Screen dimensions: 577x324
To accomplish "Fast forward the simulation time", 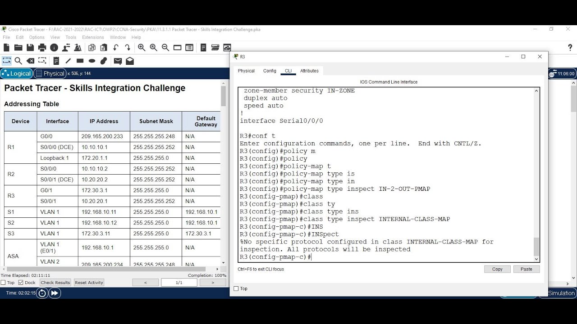I will pos(55,293).
